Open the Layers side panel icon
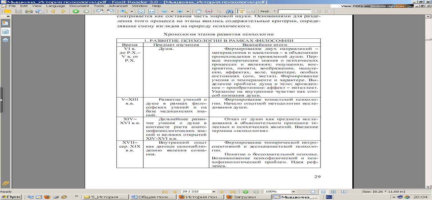The height and width of the screenshot is (200, 432). [x=5, y=40]
